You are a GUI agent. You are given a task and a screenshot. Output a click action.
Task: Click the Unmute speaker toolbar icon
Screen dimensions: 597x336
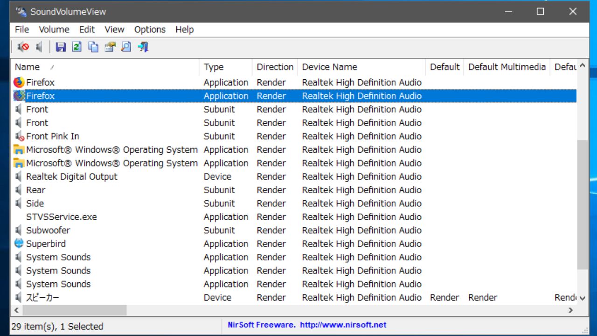[x=40, y=47]
